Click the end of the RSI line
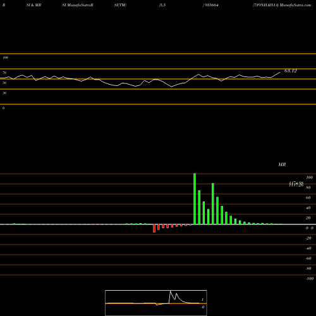The image size is (316, 316). click(x=280, y=73)
